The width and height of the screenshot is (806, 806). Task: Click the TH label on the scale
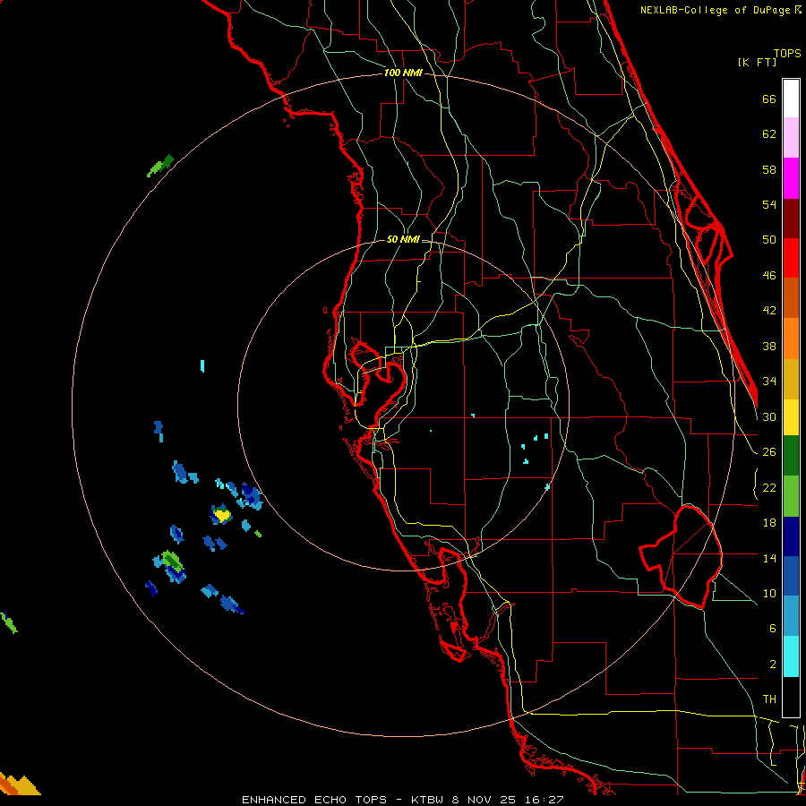769,699
